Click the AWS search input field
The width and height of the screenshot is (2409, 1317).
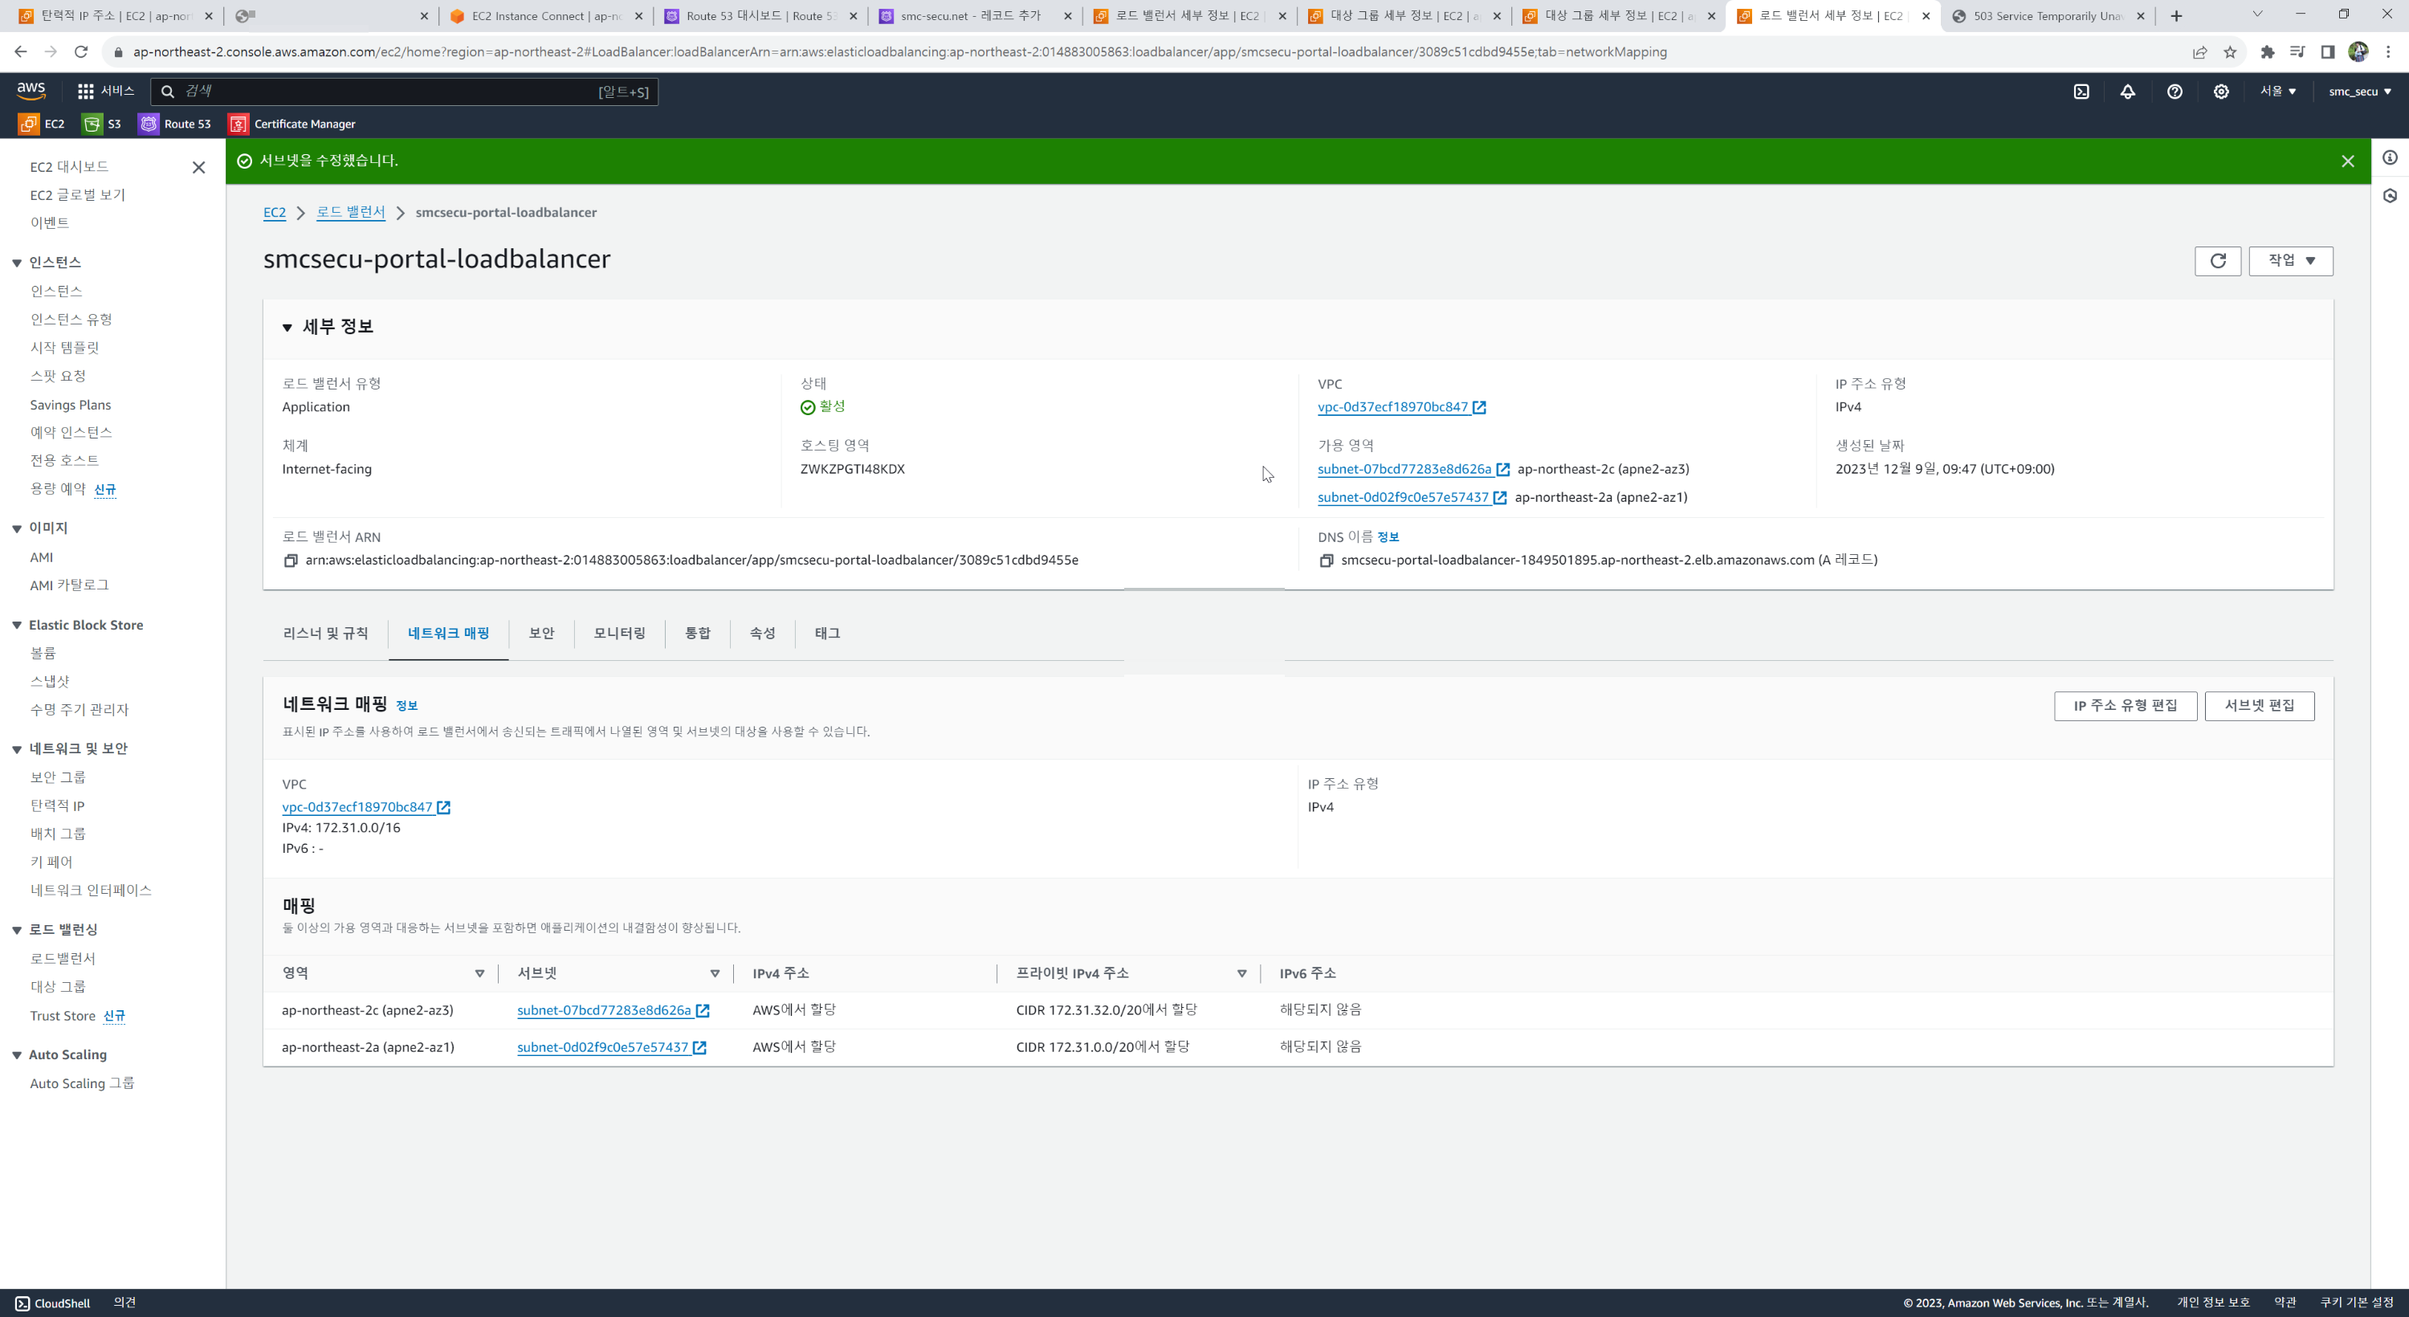tap(404, 92)
